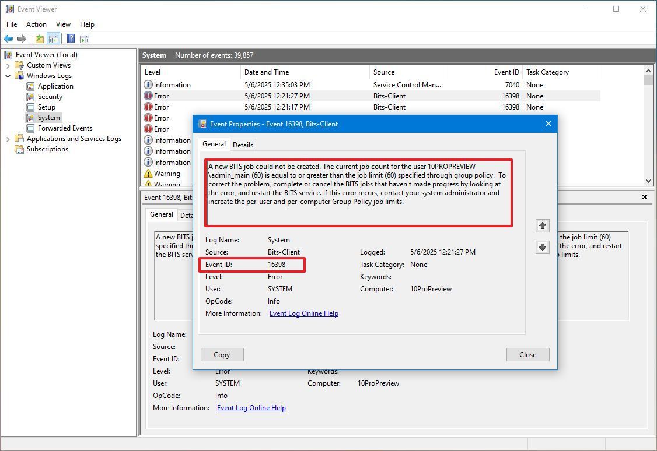The width and height of the screenshot is (657, 451).
Task: Switch to the Details tab in Event Properties
Action: pos(243,144)
